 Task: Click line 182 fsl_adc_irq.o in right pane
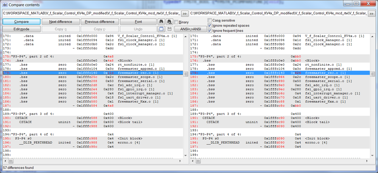280,85
